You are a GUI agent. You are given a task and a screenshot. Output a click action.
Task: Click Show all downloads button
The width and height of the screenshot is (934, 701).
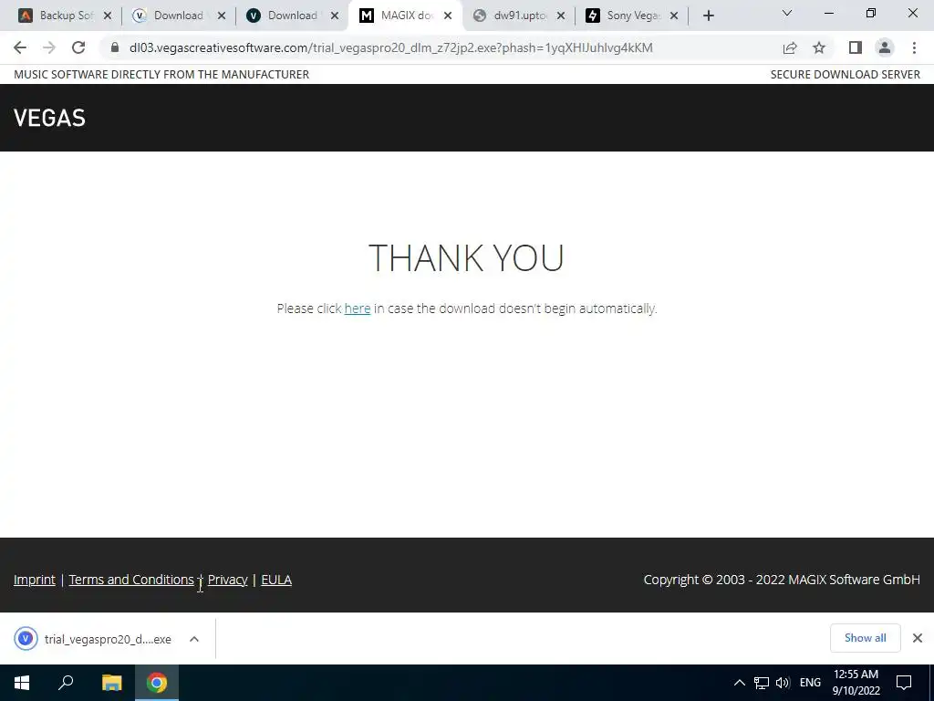[865, 638]
